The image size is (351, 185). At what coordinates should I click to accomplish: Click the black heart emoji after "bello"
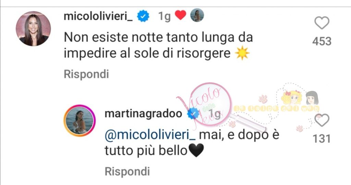[x=196, y=150]
